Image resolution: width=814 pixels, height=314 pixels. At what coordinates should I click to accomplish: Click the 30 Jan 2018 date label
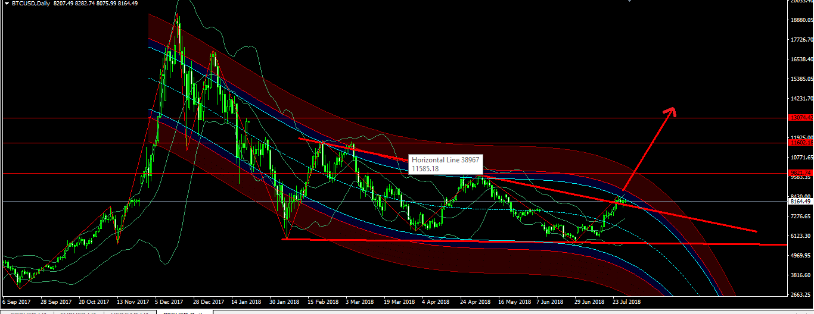[285, 302]
